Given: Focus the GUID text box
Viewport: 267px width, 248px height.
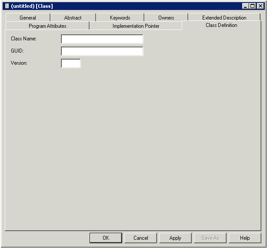Looking at the screenshot, I should [102, 51].
